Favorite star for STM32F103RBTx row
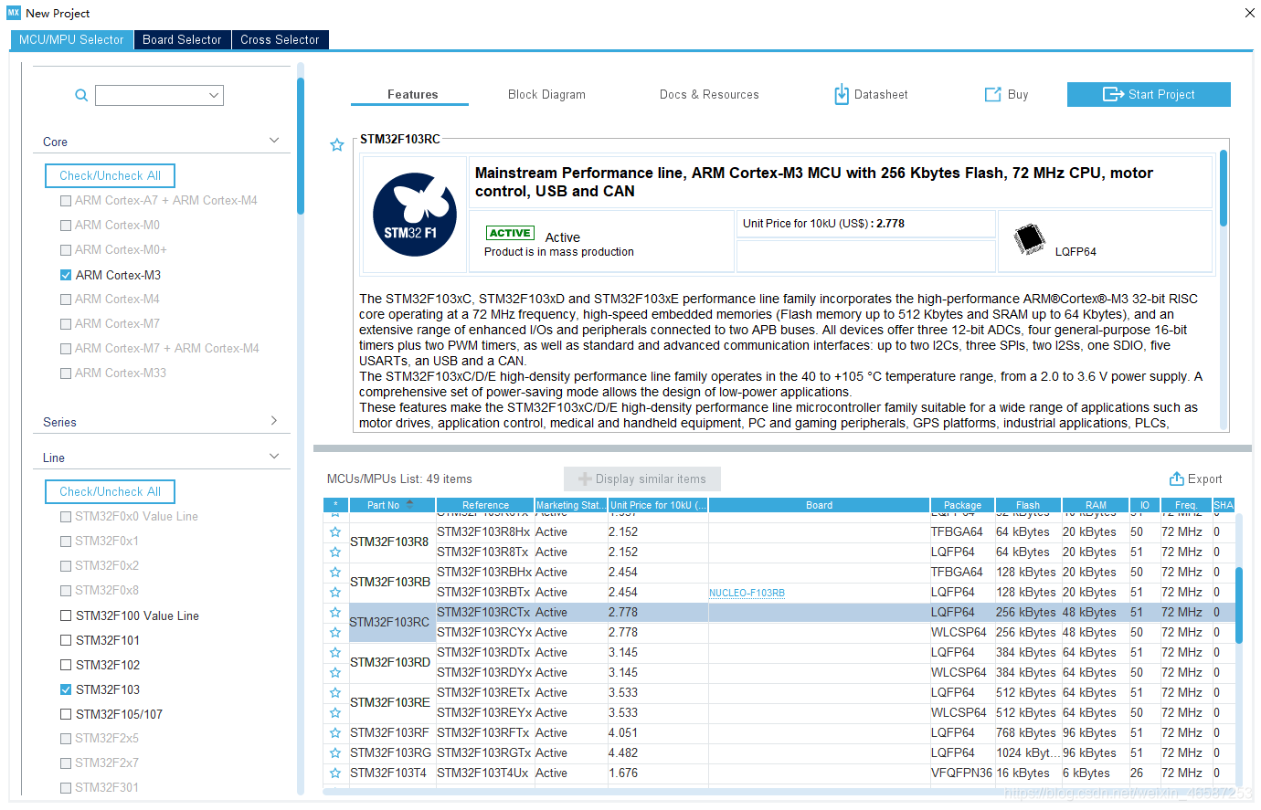 point(335,593)
